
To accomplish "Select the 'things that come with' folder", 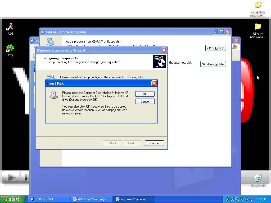I will (258, 9).
